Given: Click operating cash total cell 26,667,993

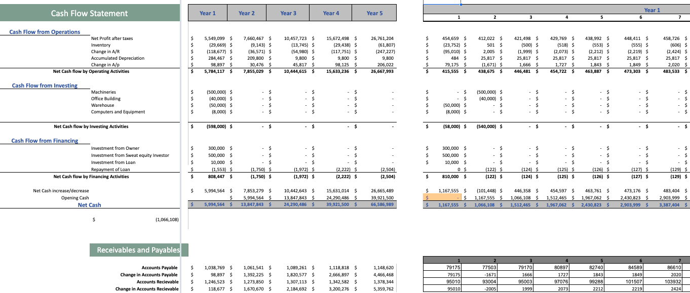Looking at the screenshot, I should [x=382, y=71].
